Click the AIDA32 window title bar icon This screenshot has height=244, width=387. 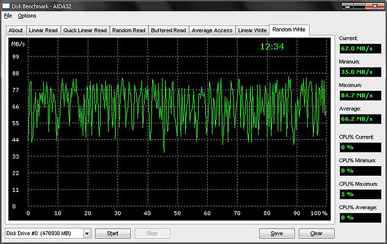pos(6,6)
